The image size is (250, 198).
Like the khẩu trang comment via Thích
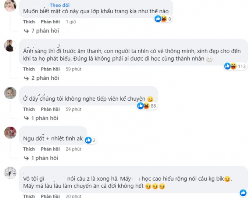tap(29, 22)
